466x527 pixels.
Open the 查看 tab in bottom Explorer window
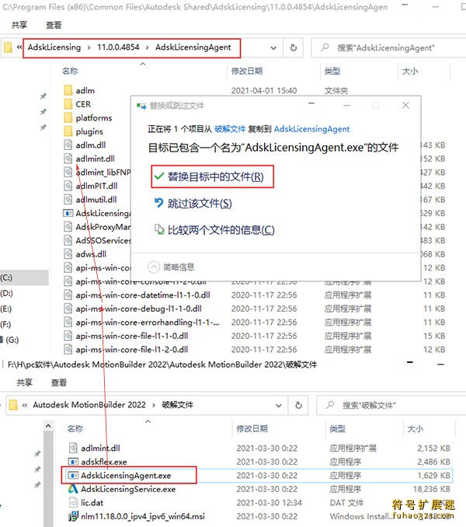click(x=59, y=382)
